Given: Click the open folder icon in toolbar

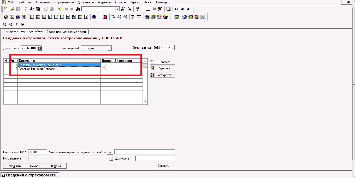Looking at the screenshot, I should [x=12, y=9].
